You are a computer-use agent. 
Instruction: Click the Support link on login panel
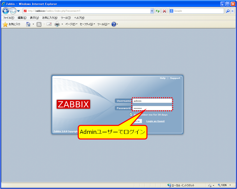point(175,78)
